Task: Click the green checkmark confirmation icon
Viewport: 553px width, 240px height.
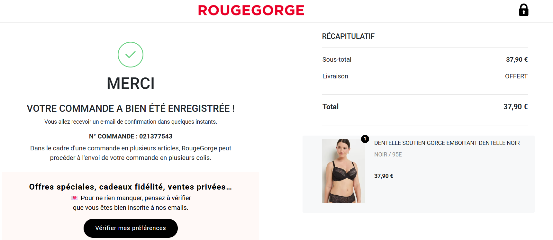Action: click(x=131, y=55)
